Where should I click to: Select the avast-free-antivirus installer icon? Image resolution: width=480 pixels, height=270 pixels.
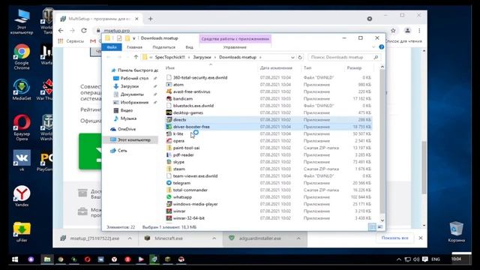[x=169, y=91]
